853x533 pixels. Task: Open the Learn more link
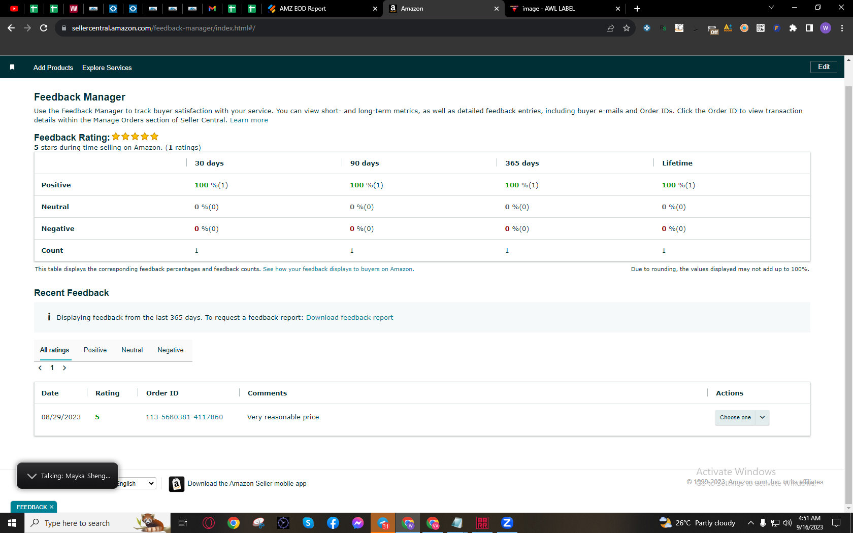pos(249,120)
